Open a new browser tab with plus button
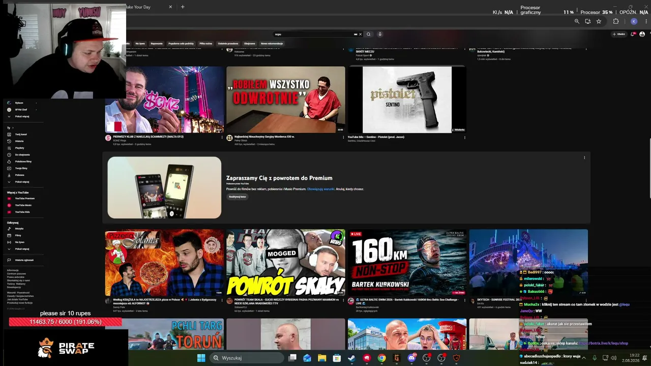Viewport: 651px width, 366px height. 183,7
